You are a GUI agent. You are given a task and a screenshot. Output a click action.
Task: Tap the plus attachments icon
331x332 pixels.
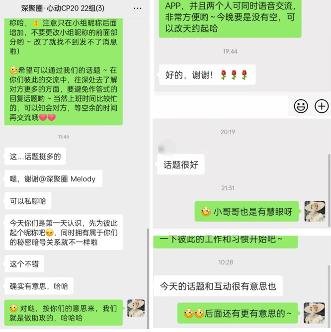click(322, 106)
